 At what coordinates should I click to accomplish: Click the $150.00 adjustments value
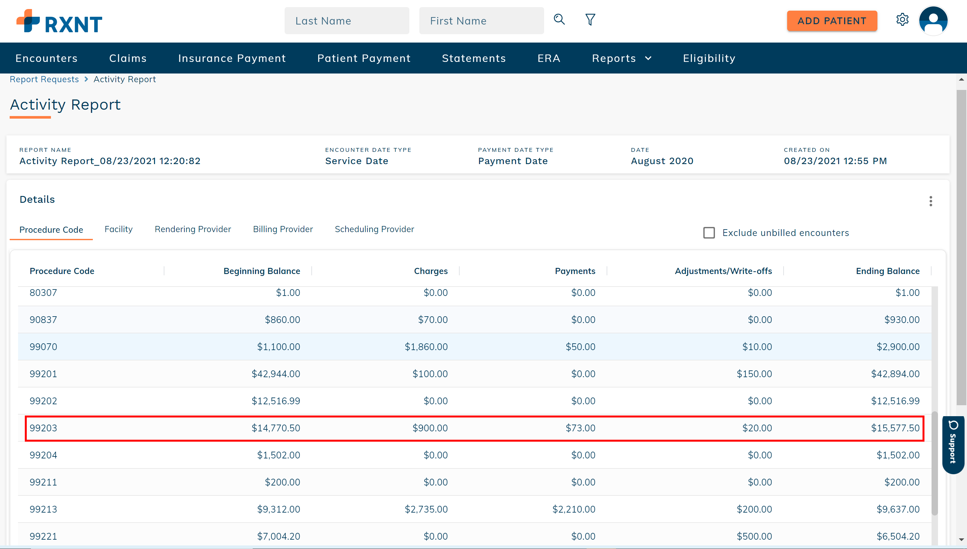click(754, 374)
